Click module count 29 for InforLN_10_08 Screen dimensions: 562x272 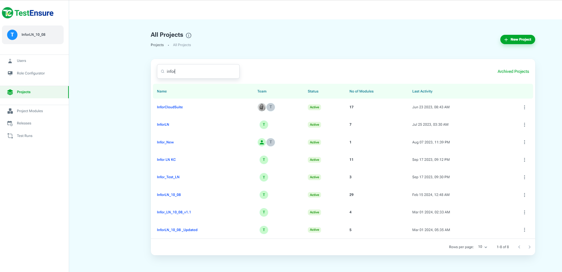(x=351, y=195)
